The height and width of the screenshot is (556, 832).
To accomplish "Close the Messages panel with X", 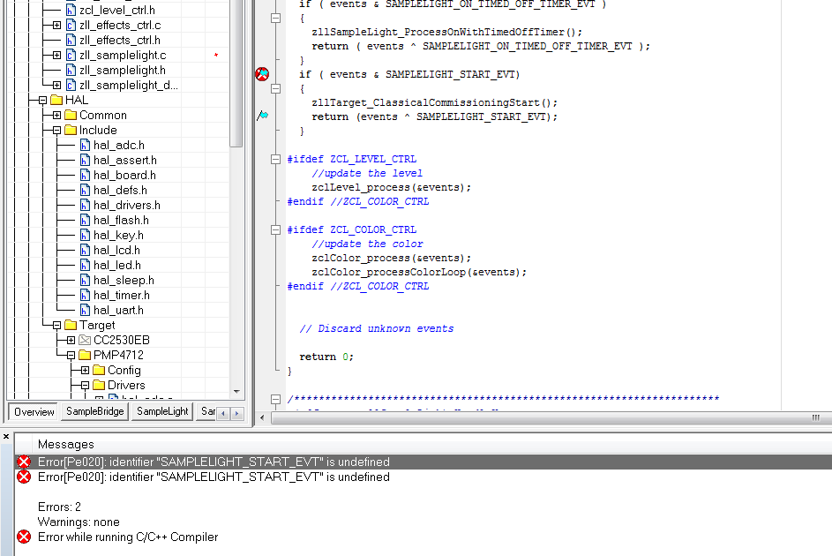I will pyautogui.click(x=6, y=437).
